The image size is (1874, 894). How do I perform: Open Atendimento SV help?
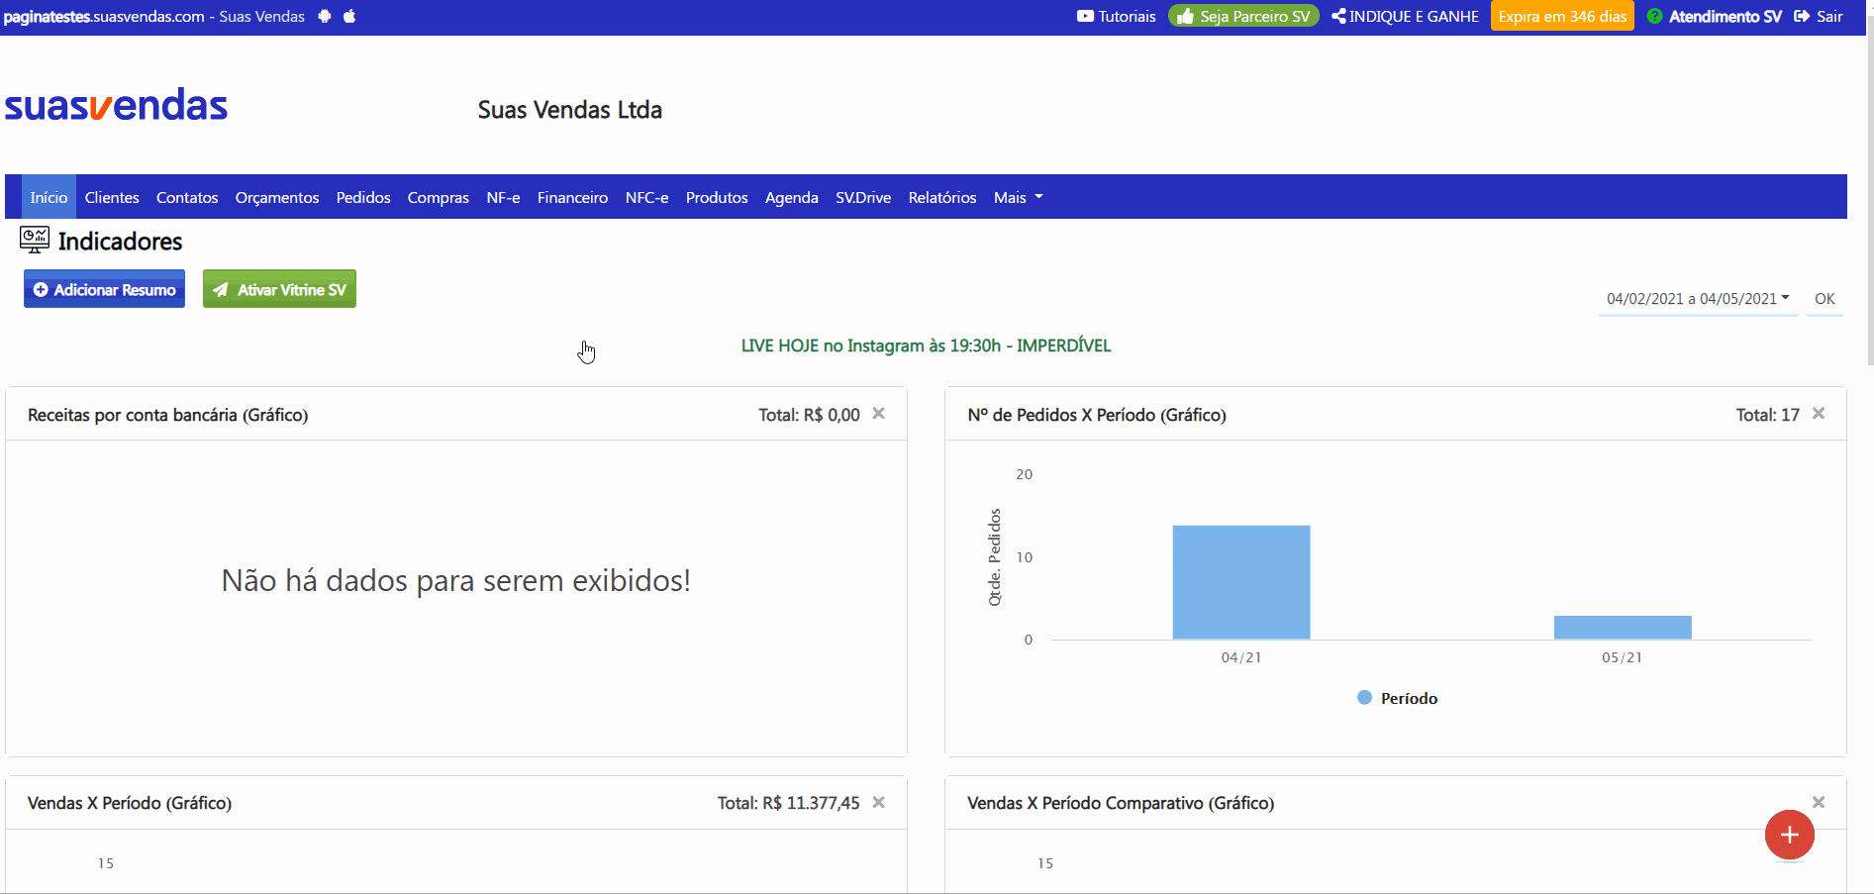[1714, 16]
